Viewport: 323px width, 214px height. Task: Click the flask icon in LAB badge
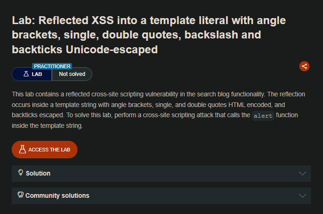pos(26,74)
